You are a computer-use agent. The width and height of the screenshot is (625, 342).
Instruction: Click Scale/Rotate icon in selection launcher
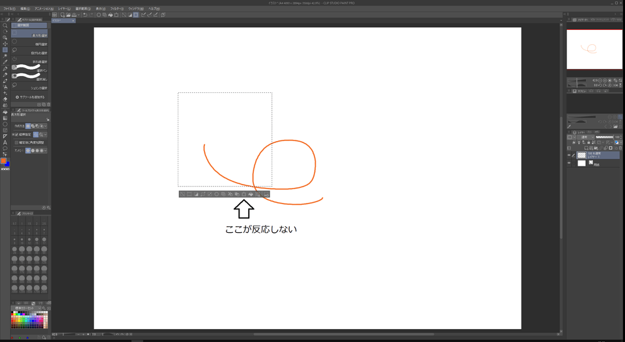click(244, 194)
